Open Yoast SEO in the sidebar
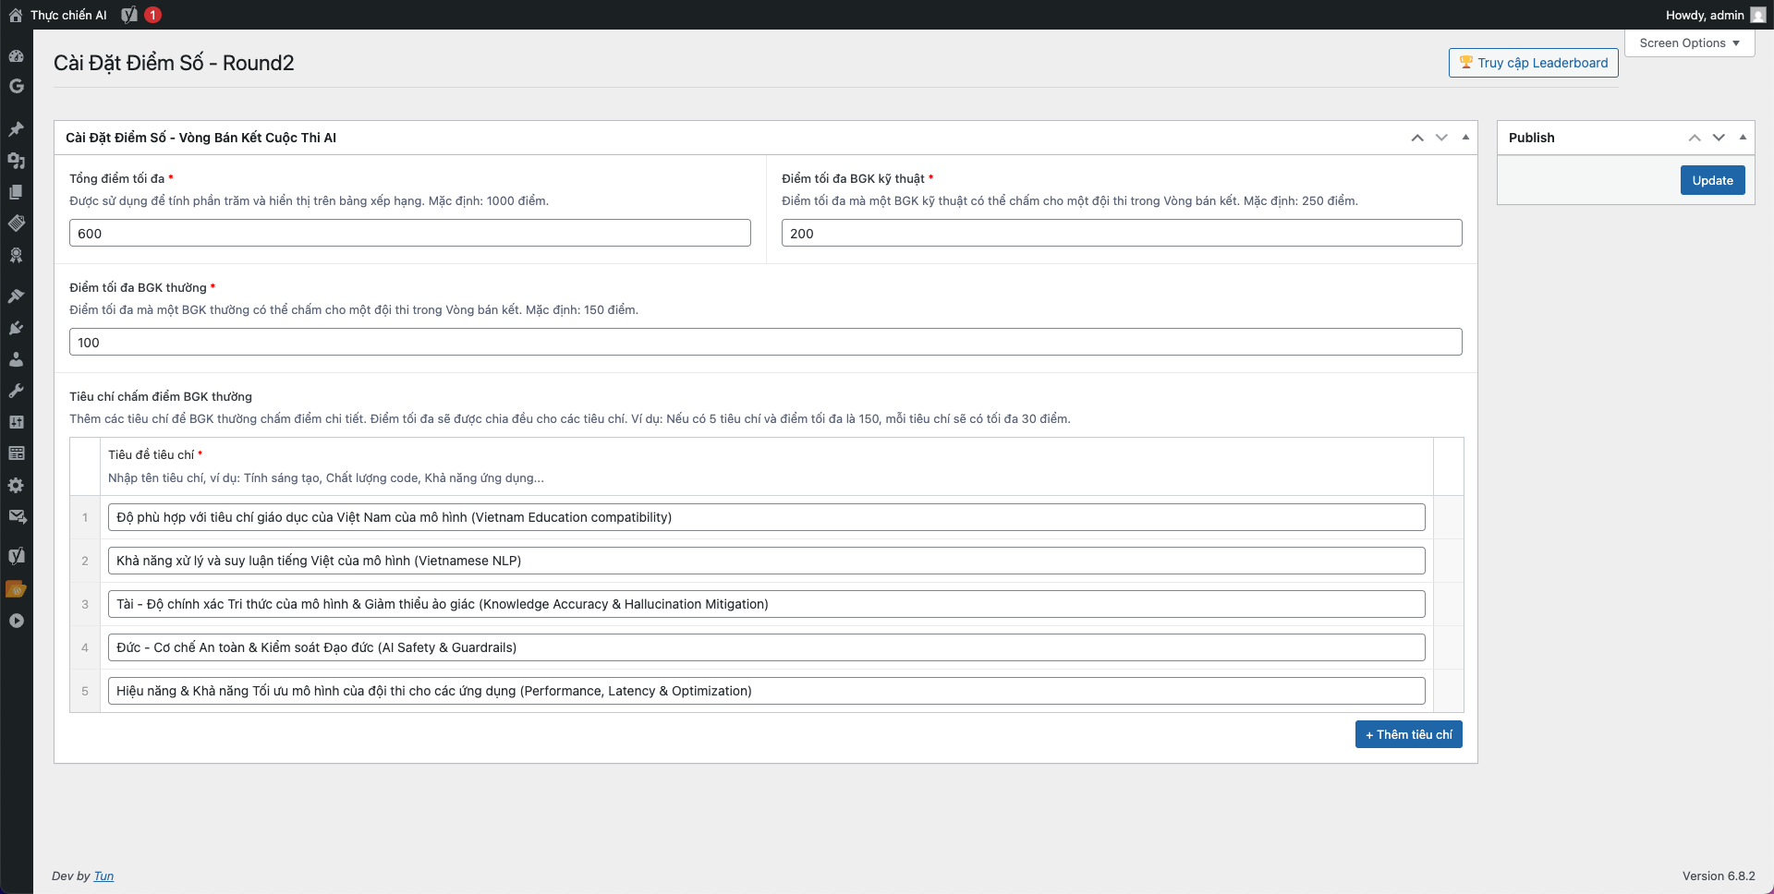The image size is (1774, 894). coord(16,555)
